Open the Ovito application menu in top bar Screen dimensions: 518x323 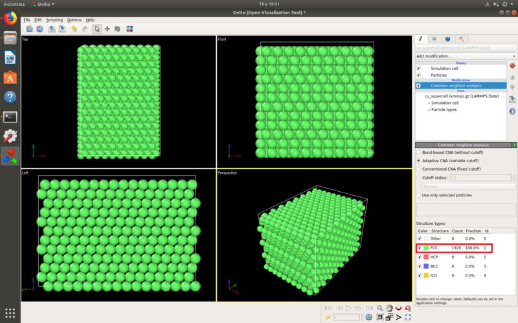(x=43, y=4)
